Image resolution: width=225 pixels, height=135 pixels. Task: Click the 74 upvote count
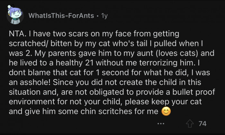[203, 123]
